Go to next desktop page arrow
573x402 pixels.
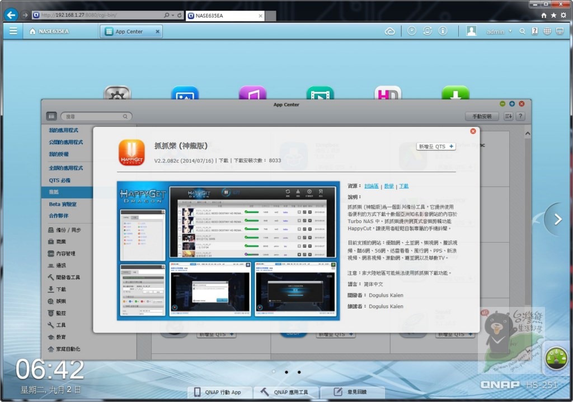point(558,219)
